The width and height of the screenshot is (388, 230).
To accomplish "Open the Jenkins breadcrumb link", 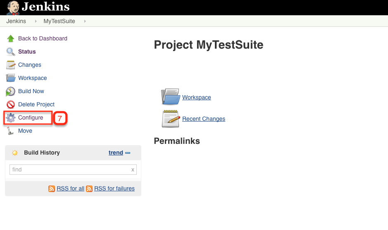I will tap(16, 21).
